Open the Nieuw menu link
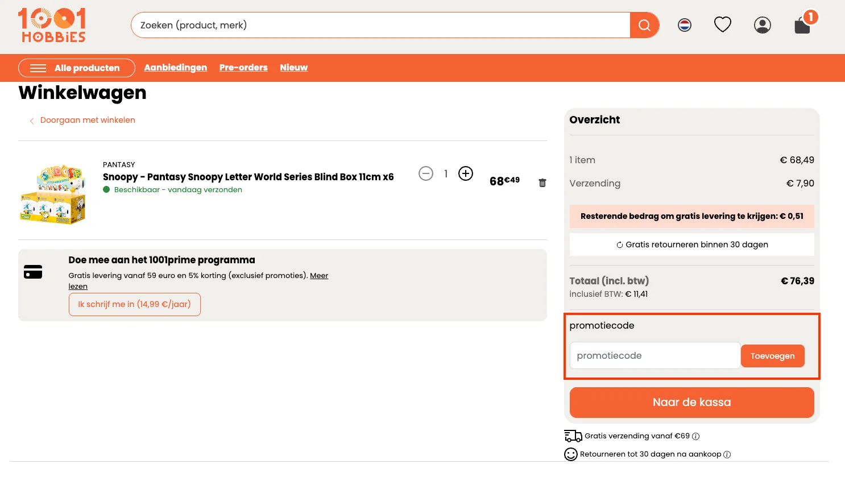Screen dimensions: 845x489 pos(293,68)
